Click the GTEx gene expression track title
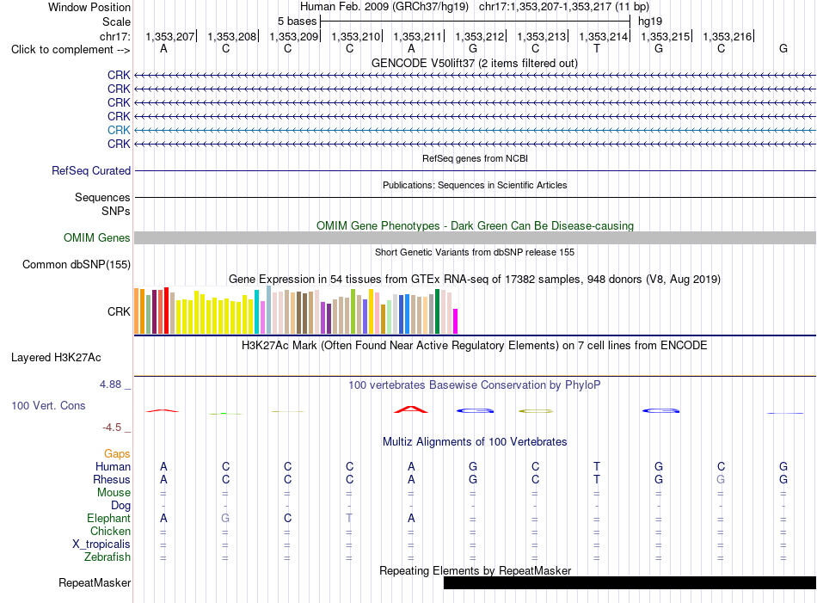This screenshot has height=603, width=817. pyautogui.click(x=475, y=280)
